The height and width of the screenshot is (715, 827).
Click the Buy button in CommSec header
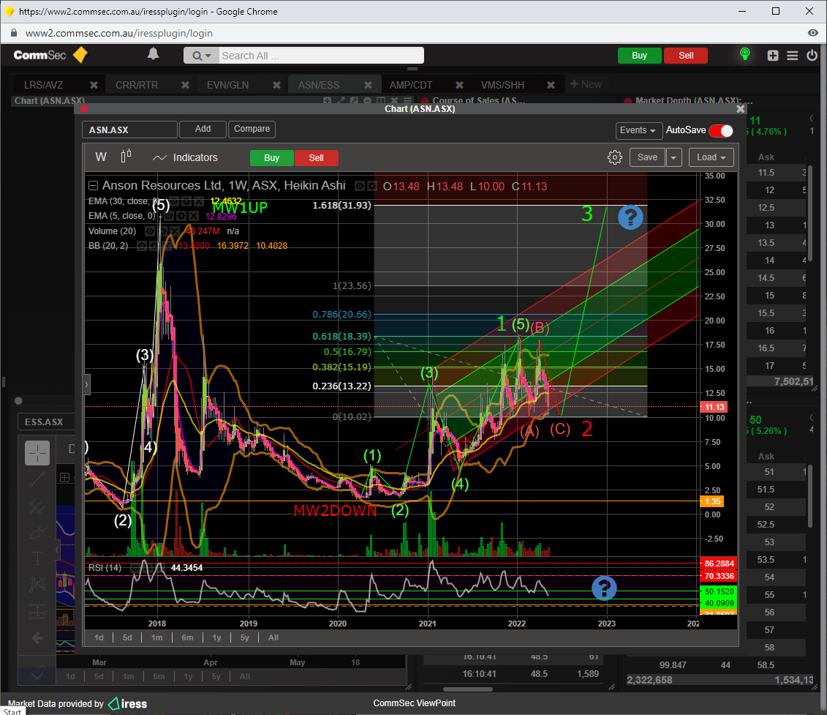(639, 56)
